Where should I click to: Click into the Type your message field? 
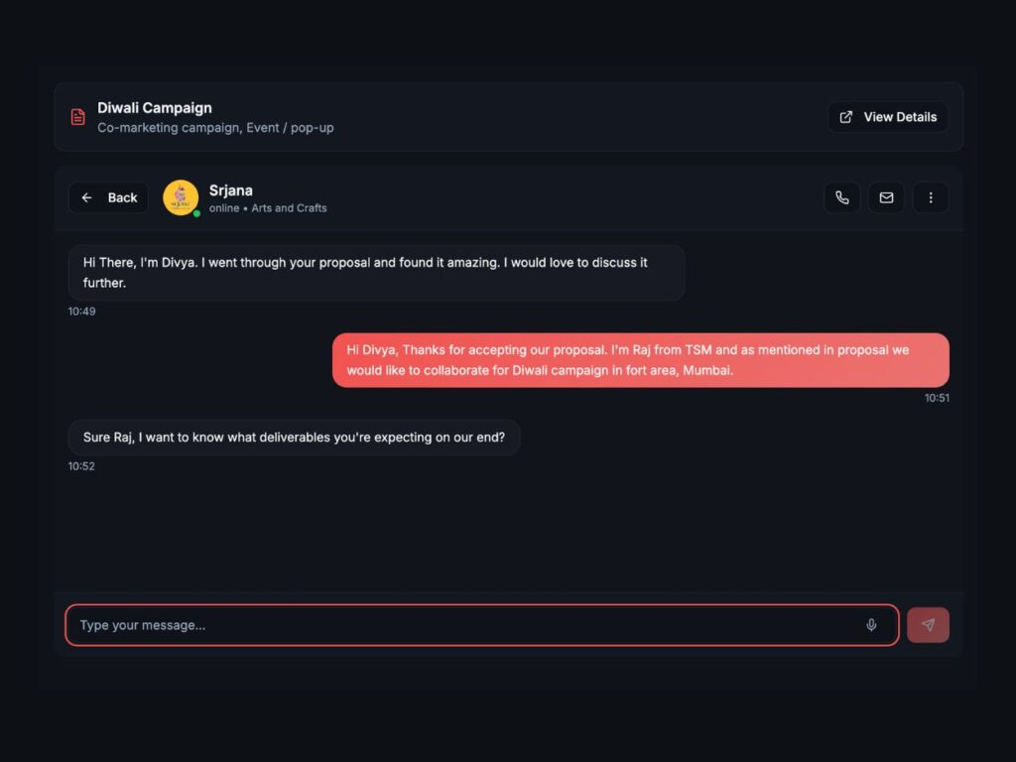point(466,625)
